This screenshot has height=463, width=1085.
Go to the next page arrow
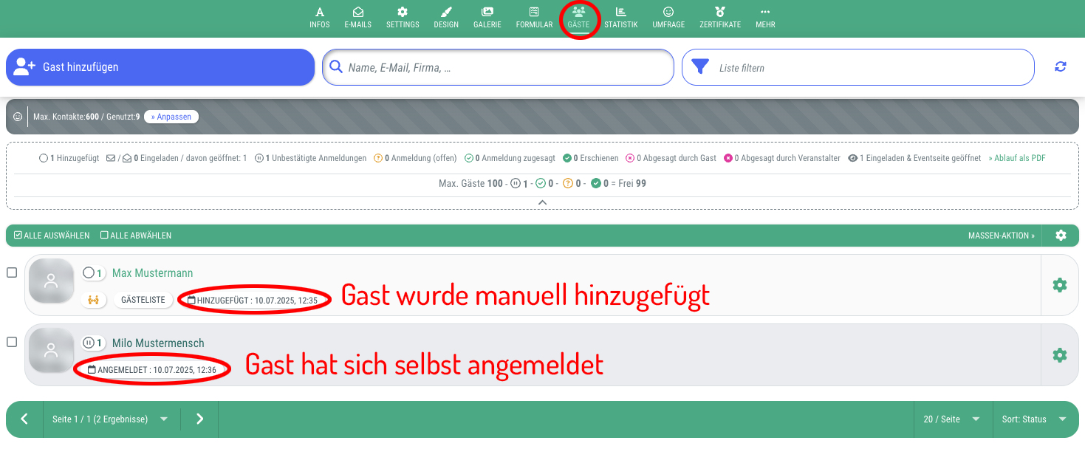point(199,419)
